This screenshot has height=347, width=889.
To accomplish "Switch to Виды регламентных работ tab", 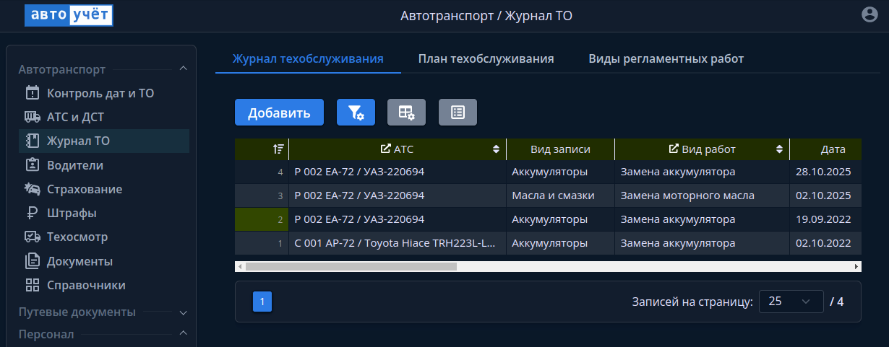I will coord(666,59).
